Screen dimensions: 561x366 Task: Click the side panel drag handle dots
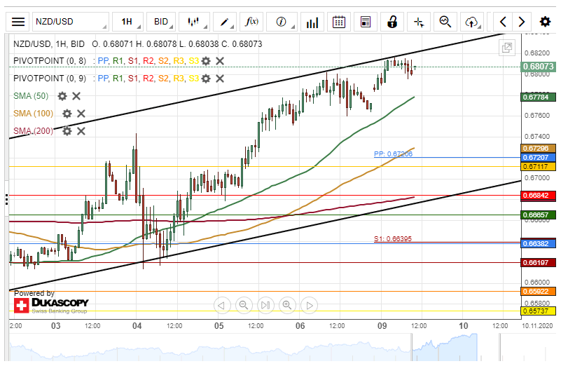coord(6,199)
